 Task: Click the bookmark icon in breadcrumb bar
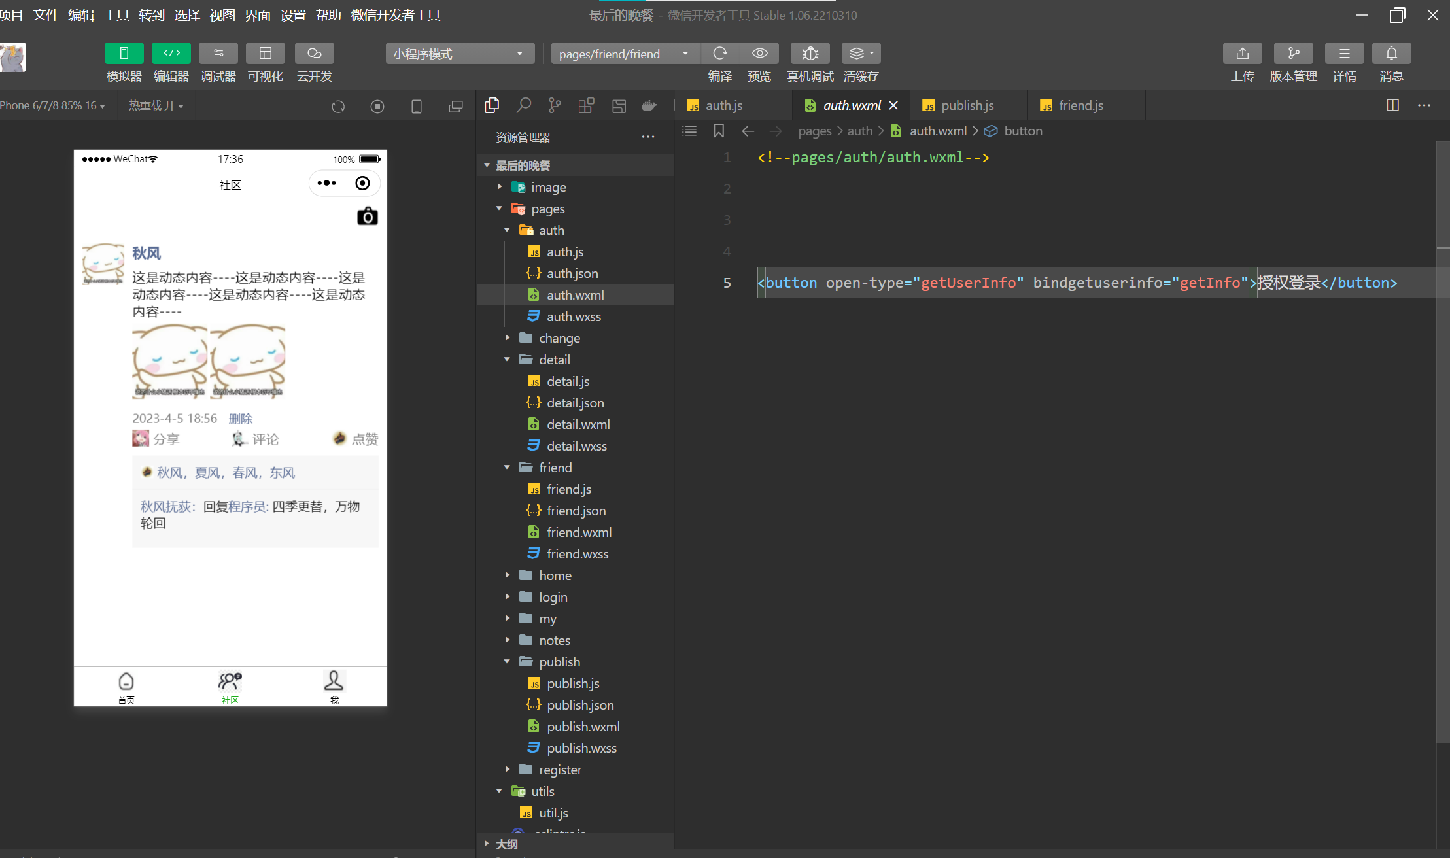tap(718, 131)
